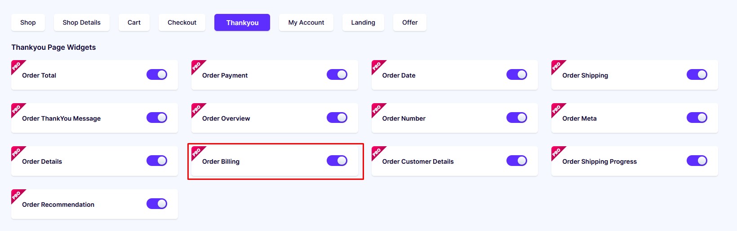
Task: Go to the Landing tab
Action: pos(363,22)
